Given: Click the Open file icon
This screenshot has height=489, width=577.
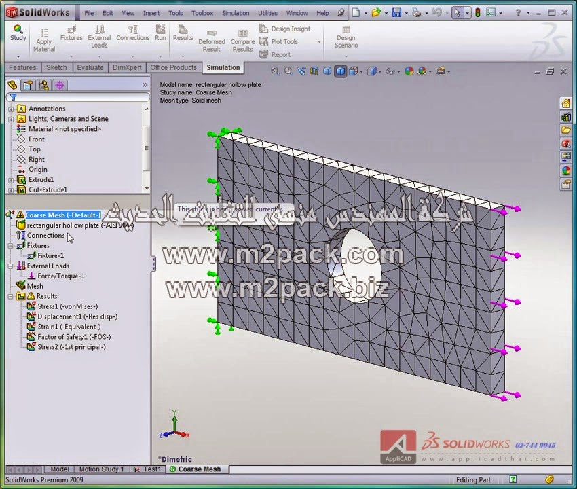Looking at the screenshot, I should point(376,12).
